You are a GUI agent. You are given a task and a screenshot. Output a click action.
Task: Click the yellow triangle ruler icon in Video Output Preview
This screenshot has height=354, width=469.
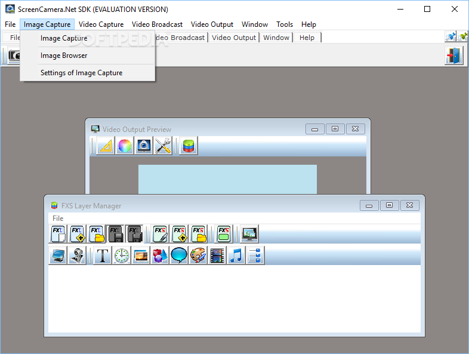coord(105,146)
